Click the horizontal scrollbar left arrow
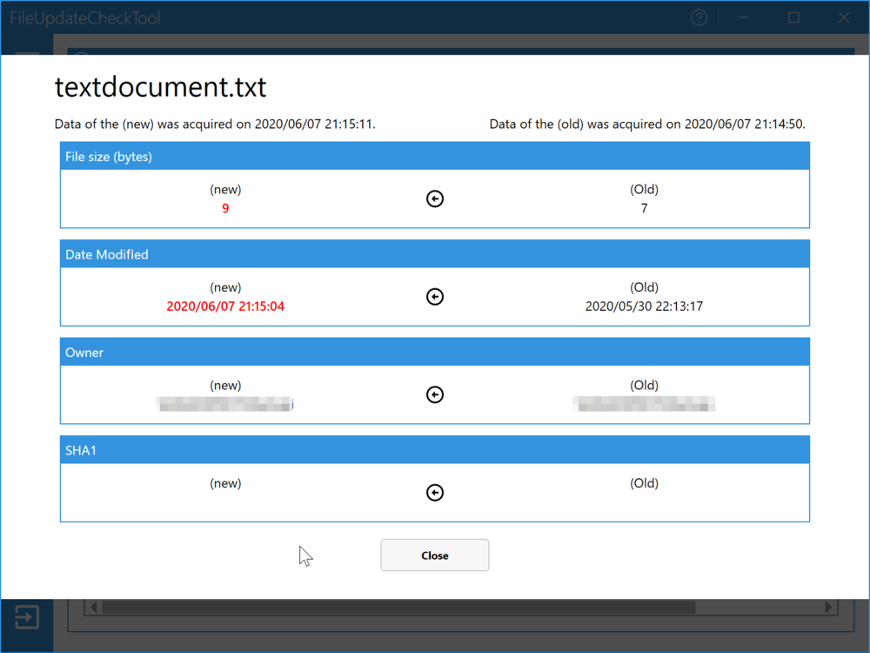This screenshot has height=653, width=870. tap(93, 607)
